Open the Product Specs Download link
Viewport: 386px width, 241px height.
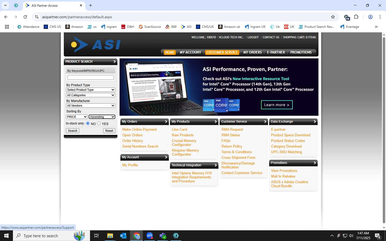pyautogui.click(x=291, y=135)
